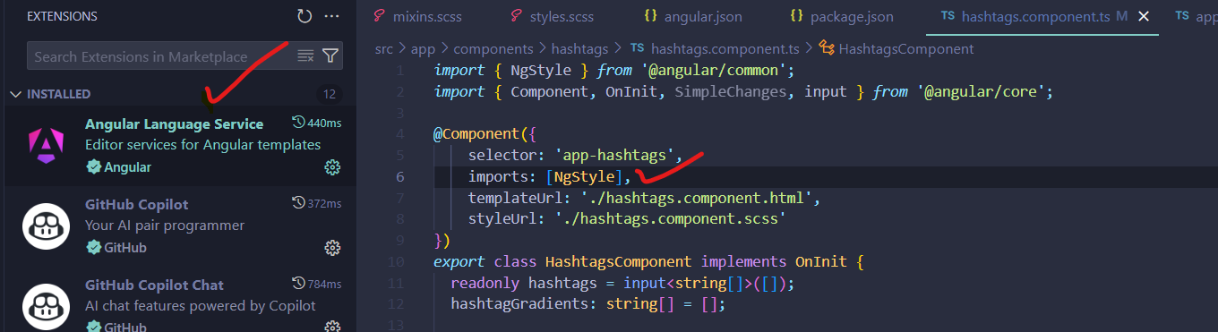This screenshot has width=1218, height=332.
Task: Refresh the extensions list
Action: tap(304, 16)
